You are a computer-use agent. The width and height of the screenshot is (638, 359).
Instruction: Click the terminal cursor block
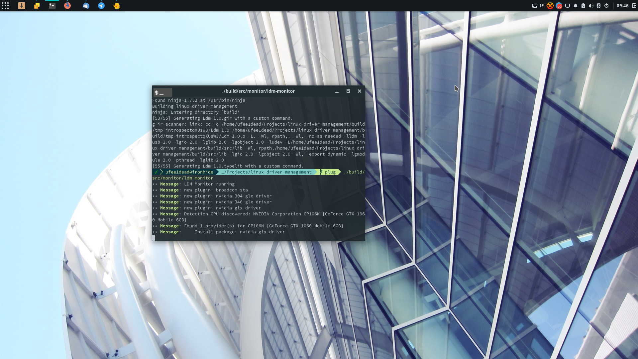(x=154, y=238)
